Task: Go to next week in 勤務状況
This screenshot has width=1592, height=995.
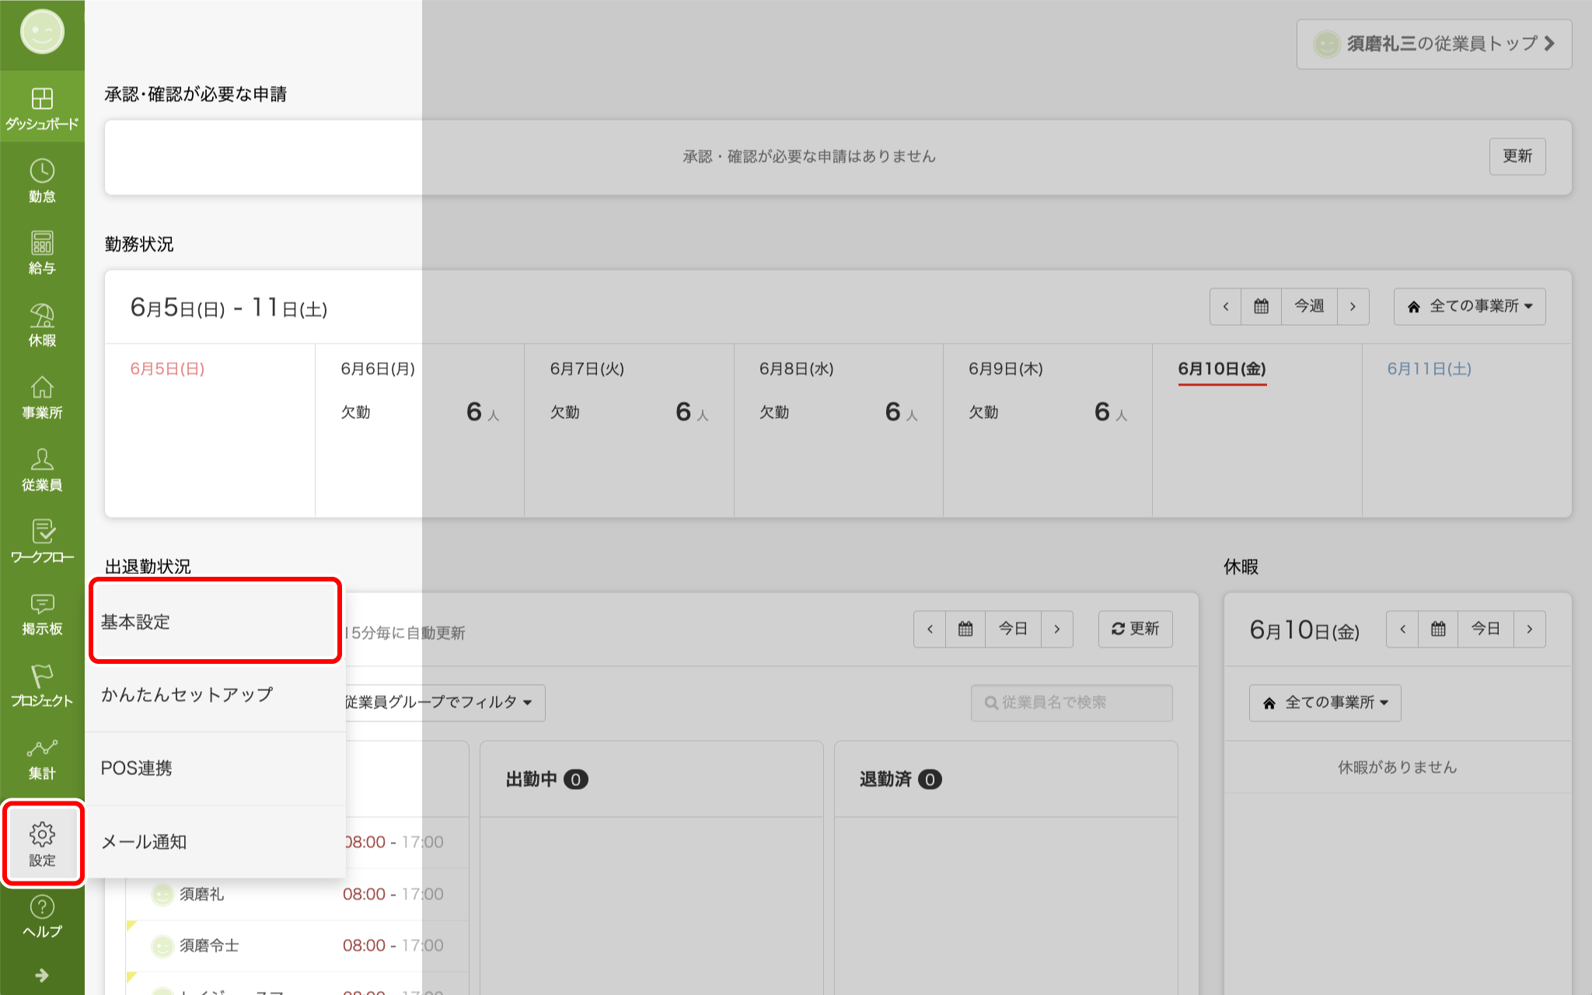Action: (x=1353, y=306)
